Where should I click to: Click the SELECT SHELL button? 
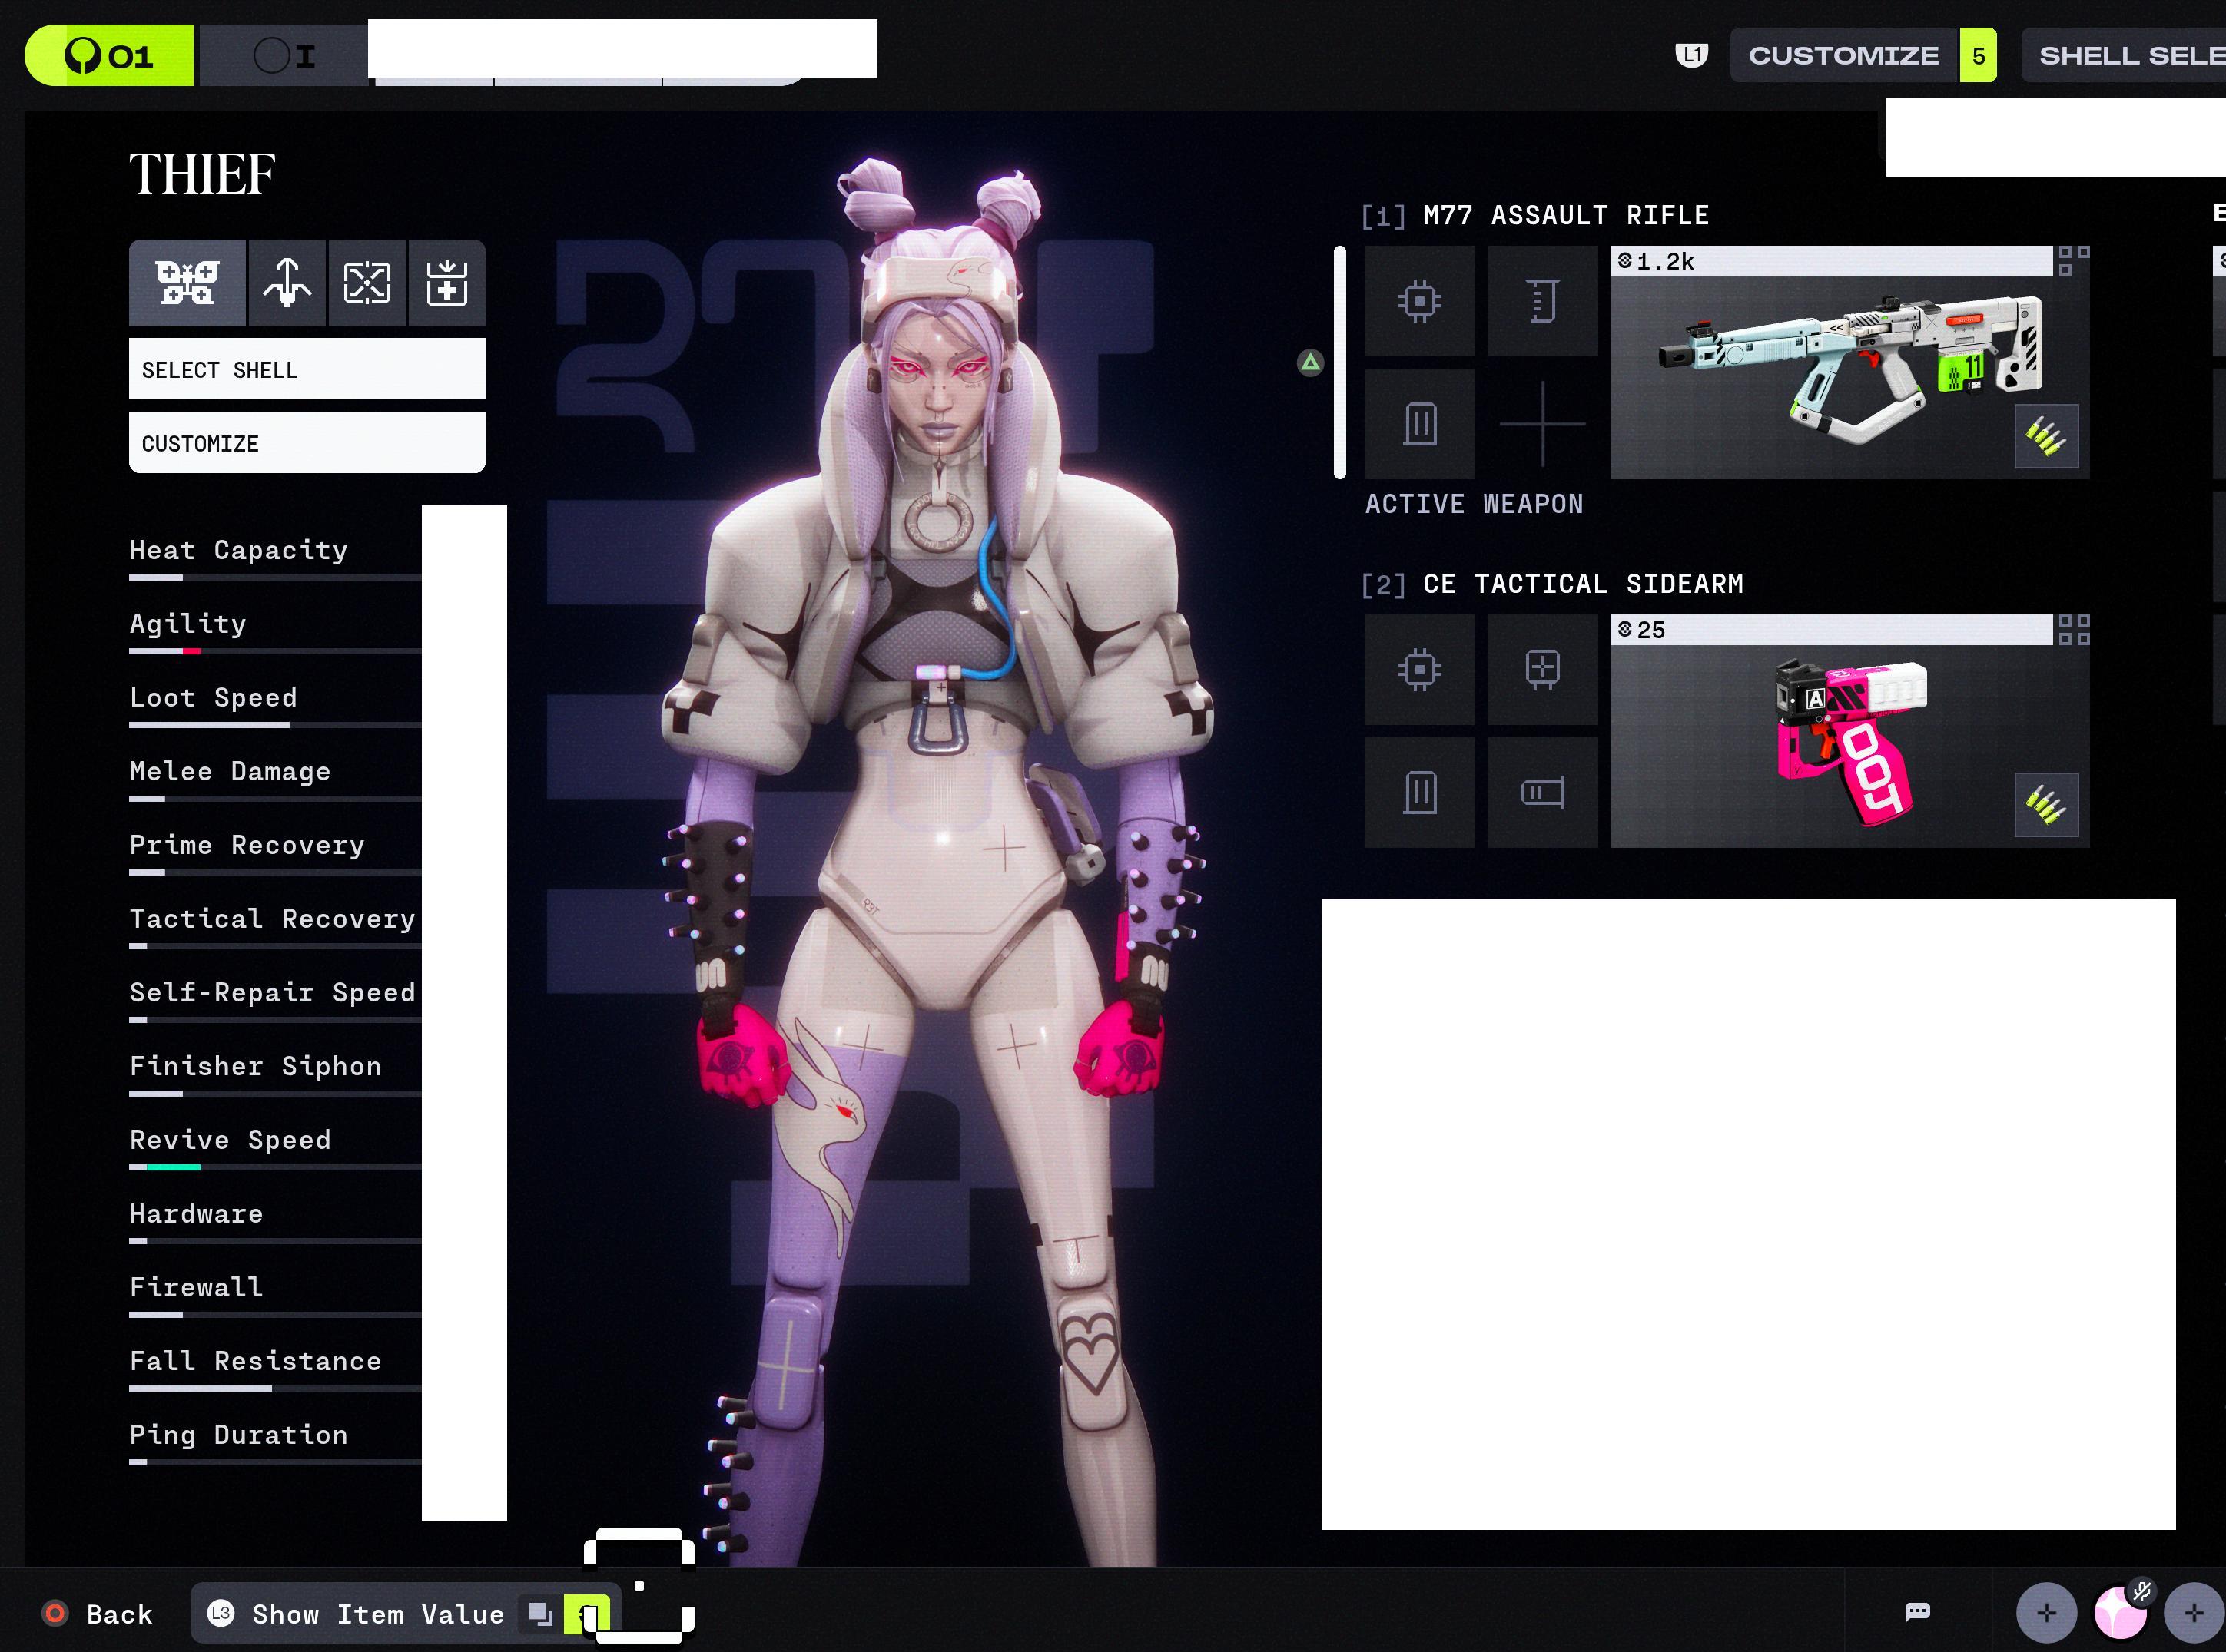pyautogui.click(x=307, y=369)
